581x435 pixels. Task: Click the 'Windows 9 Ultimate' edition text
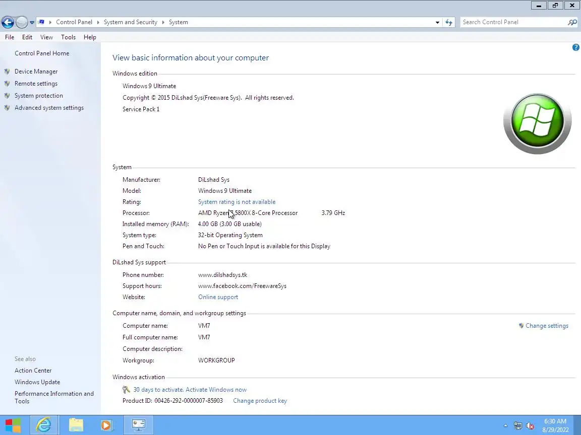tap(149, 86)
